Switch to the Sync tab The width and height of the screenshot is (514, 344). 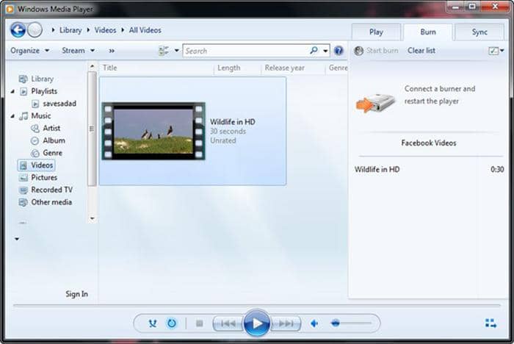tap(479, 32)
